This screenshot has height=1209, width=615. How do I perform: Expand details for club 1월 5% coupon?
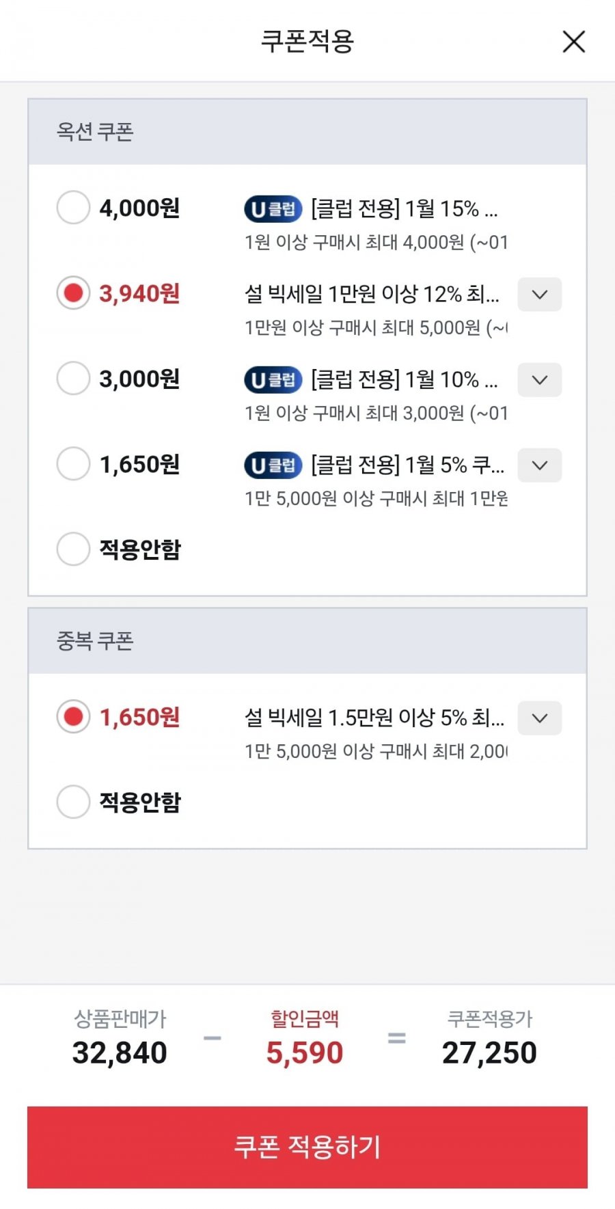539,465
